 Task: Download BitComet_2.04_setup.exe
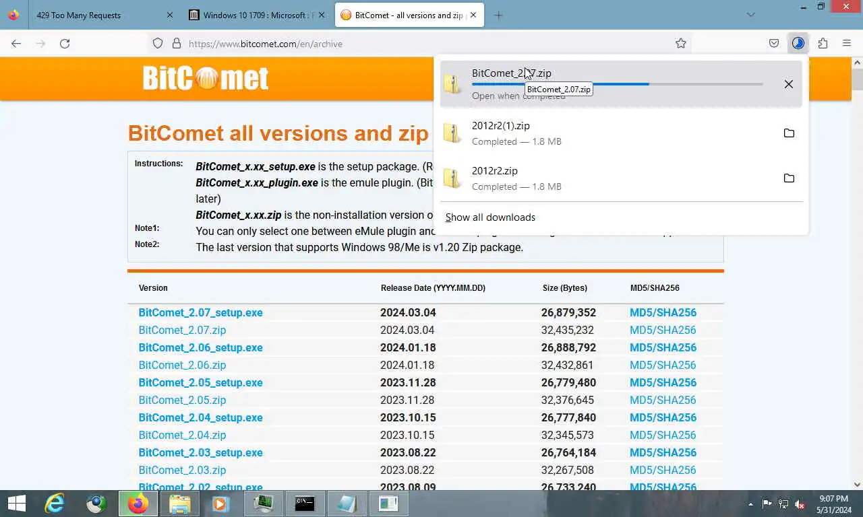click(200, 417)
